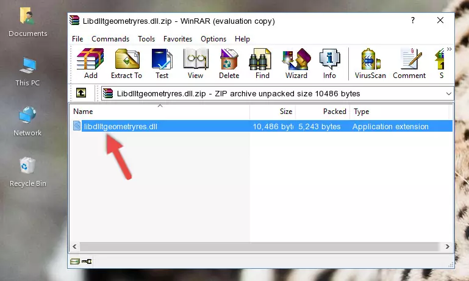This screenshot has height=281, width=469.
Task: Run the Test archive tool
Action: (x=162, y=63)
